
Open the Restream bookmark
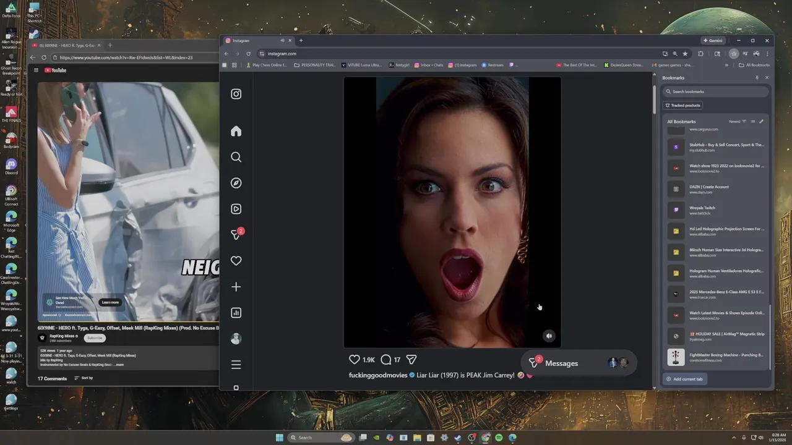tap(493, 65)
